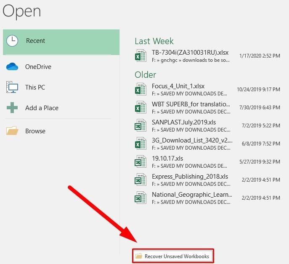Image resolution: width=289 pixels, height=264 pixels.
Task: Click xls icon beside 19.10.17.xls
Action: 141,161
